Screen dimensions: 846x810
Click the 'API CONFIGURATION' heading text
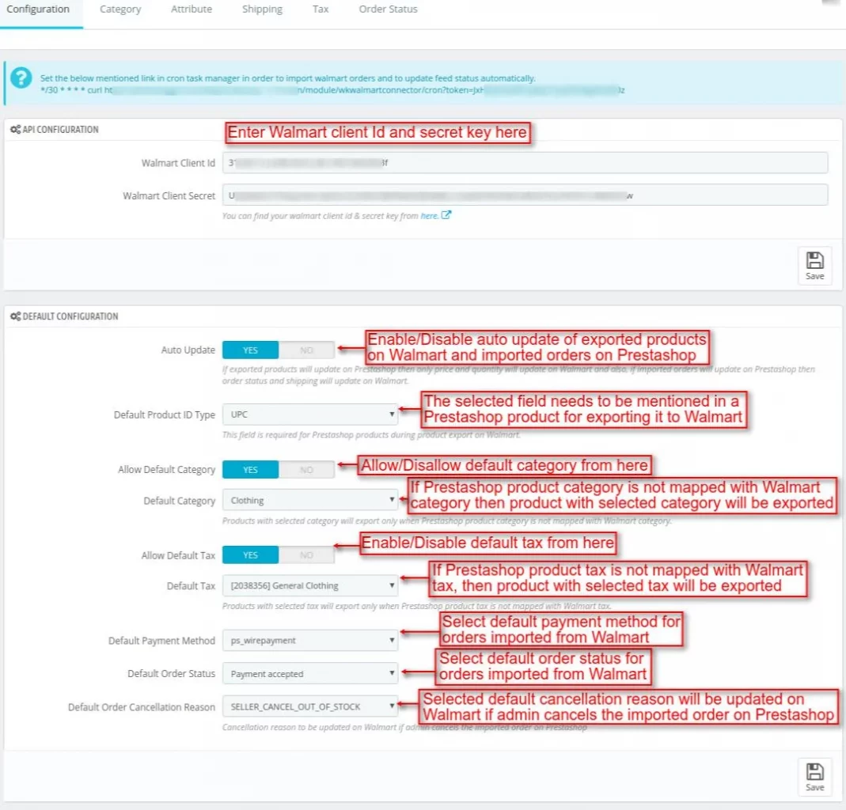(x=60, y=130)
